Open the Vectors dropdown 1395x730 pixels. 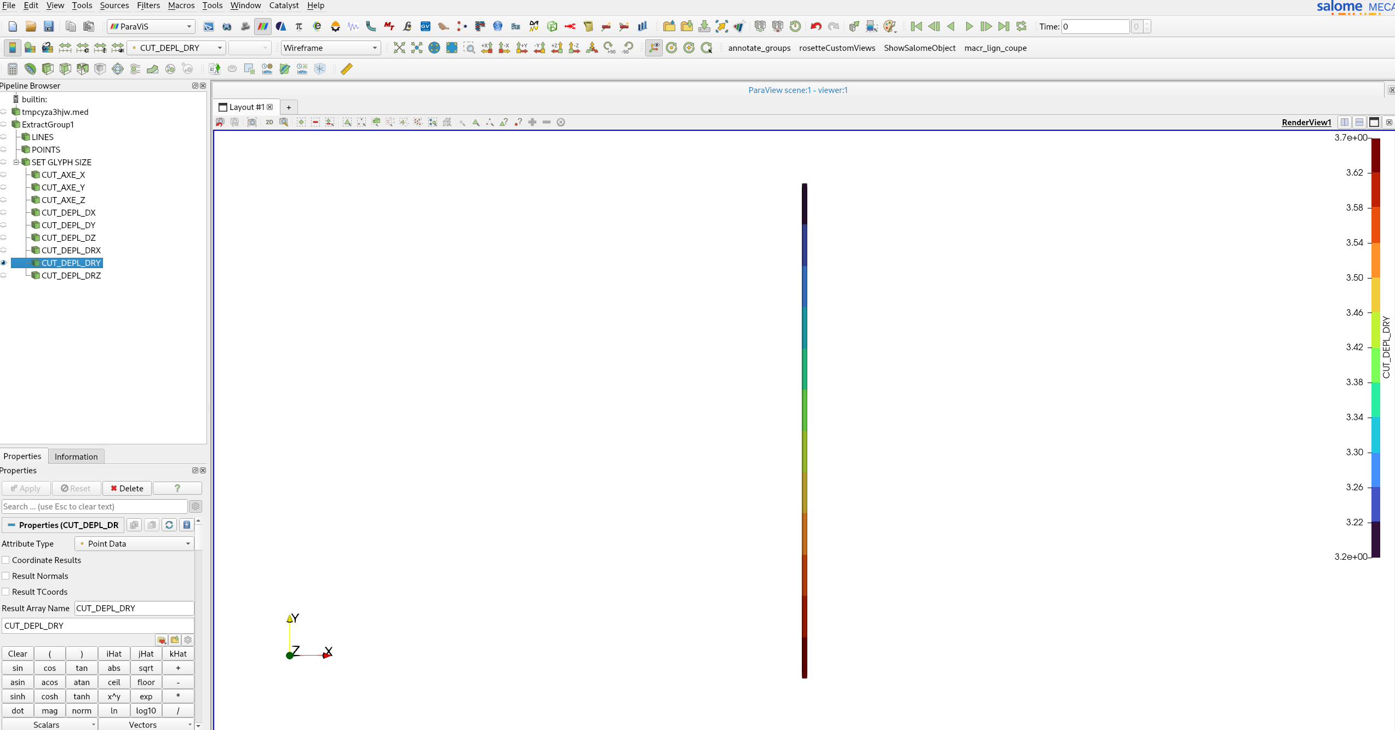[146, 725]
